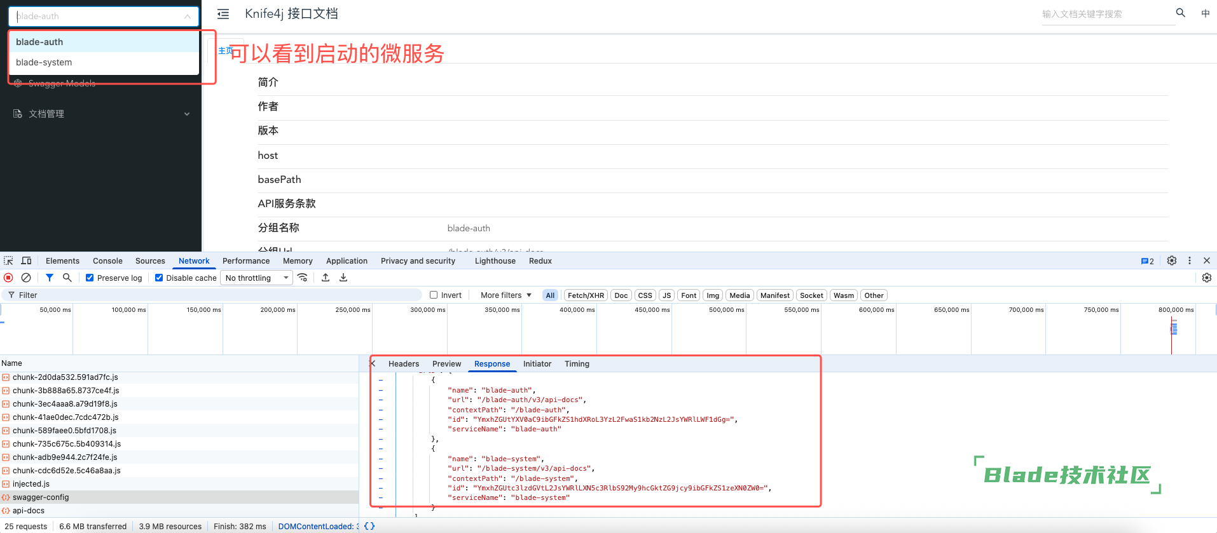Open the No throttling dropdown

(x=256, y=278)
